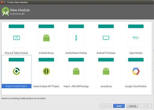
Task: Click the highlighted 'Import Gradle Project' label
Action: point(17,86)
